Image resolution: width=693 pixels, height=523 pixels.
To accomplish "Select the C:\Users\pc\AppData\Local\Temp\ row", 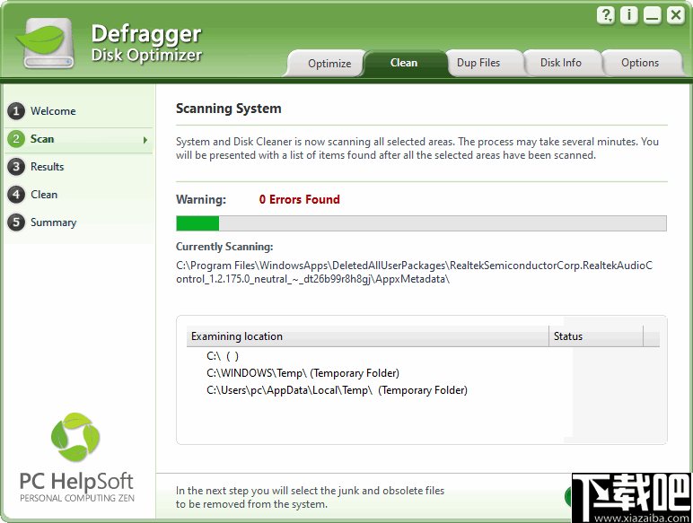I will pyautogui.click(x=337, y=390).
